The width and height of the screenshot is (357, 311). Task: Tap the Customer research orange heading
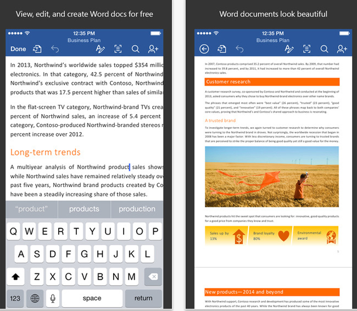click(x=272, y=82)
